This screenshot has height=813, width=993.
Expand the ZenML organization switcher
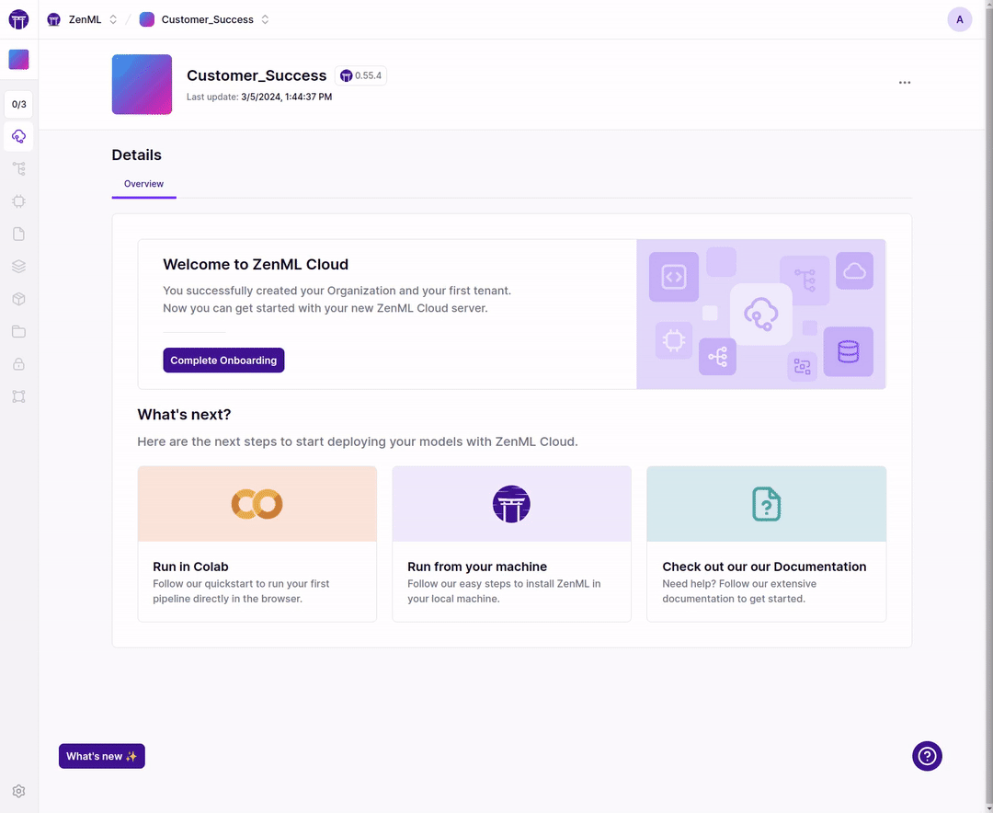tap(83, 19)
